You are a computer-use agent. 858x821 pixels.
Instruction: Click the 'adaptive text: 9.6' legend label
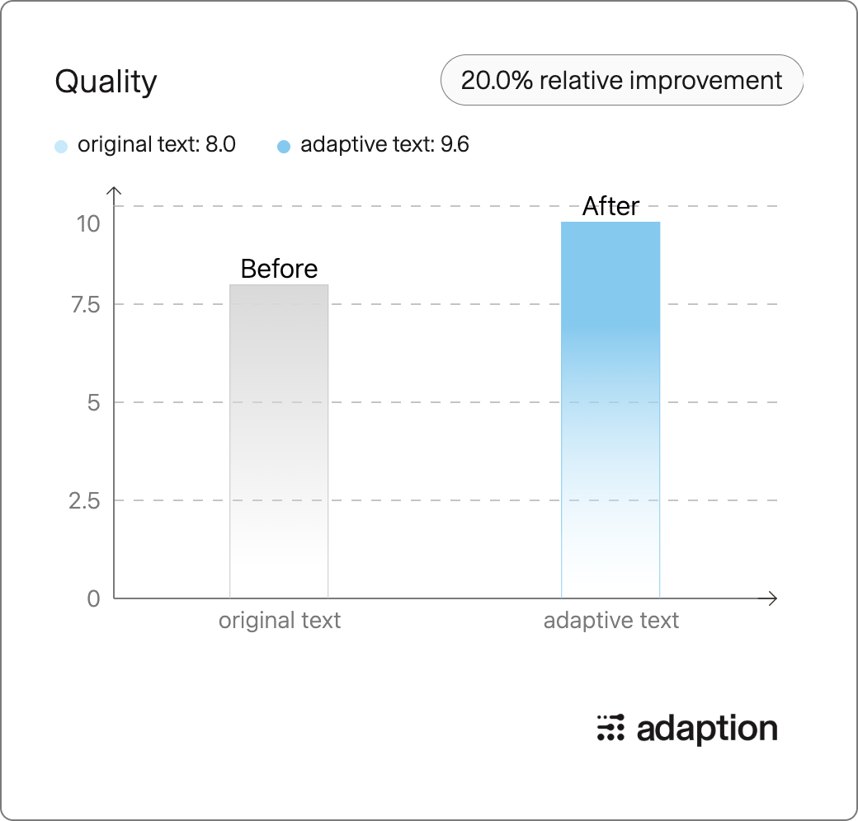(x=384, y=145)
